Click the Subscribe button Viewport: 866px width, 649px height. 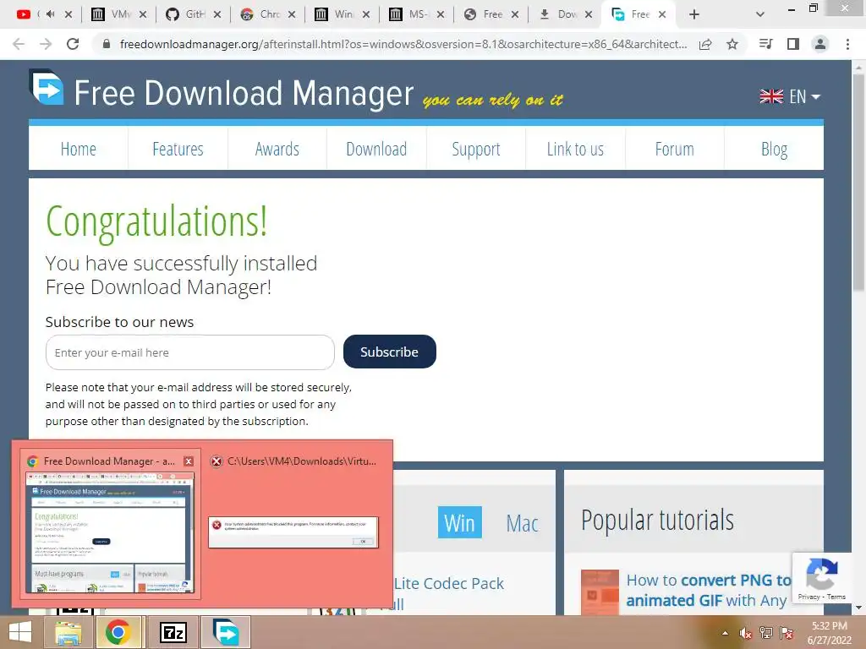(389, 352)
